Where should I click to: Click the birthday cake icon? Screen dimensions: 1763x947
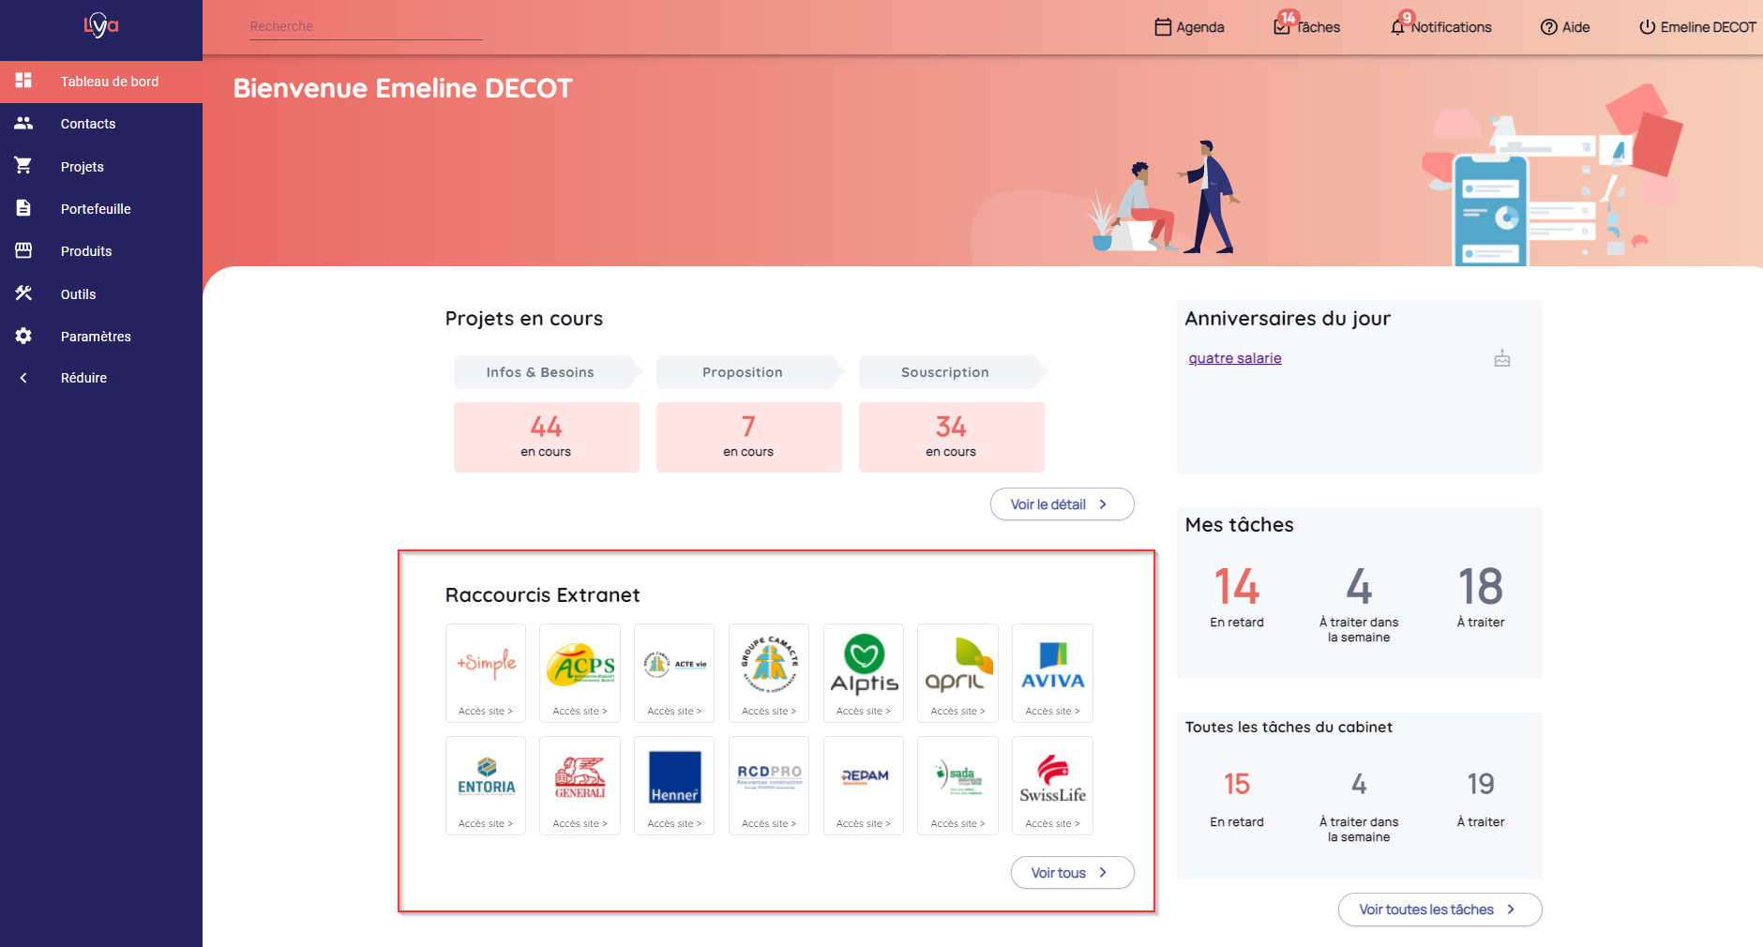pyautogui.click(x=1502, y=358)
